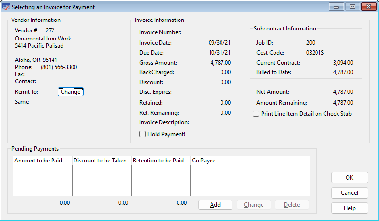Add a new pending payment
The height and width of the screenshot is (221, 379).
(x=215, y=205)
